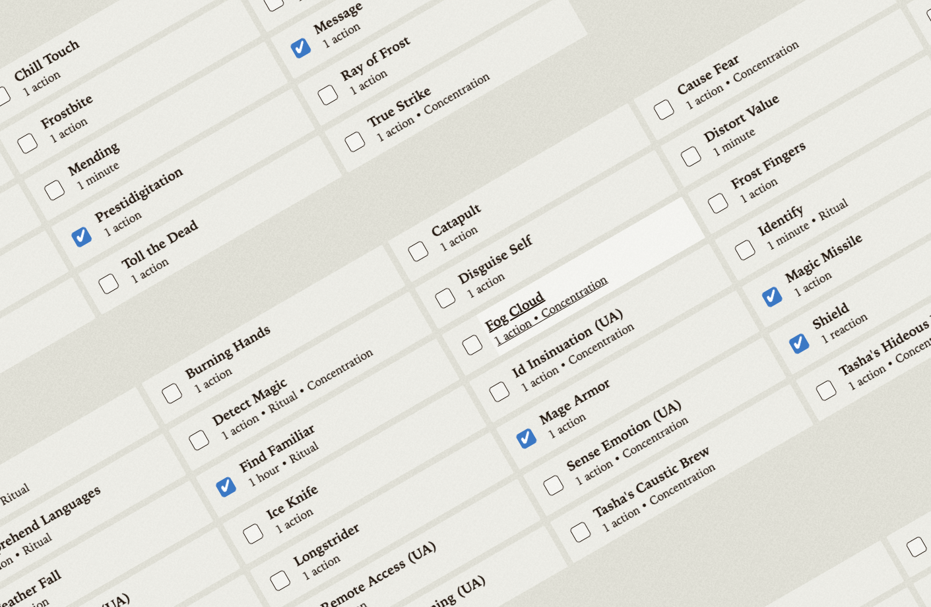This screenshot has width=931, height=607.
Task: Check the Detect Magic checkbox
Action: [x=199, y=440]
